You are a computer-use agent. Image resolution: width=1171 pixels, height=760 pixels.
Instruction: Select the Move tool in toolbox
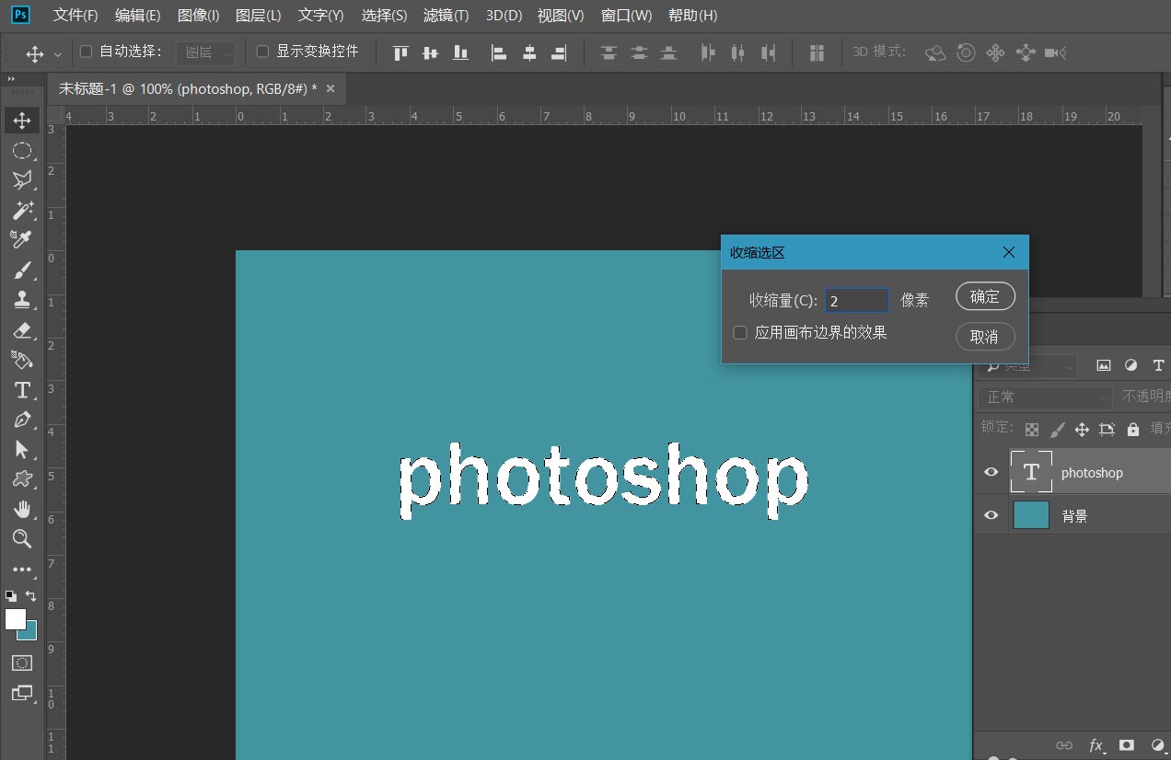click(22, 120)
